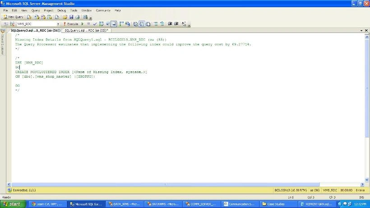Open the Debug menu

[61, 10]
